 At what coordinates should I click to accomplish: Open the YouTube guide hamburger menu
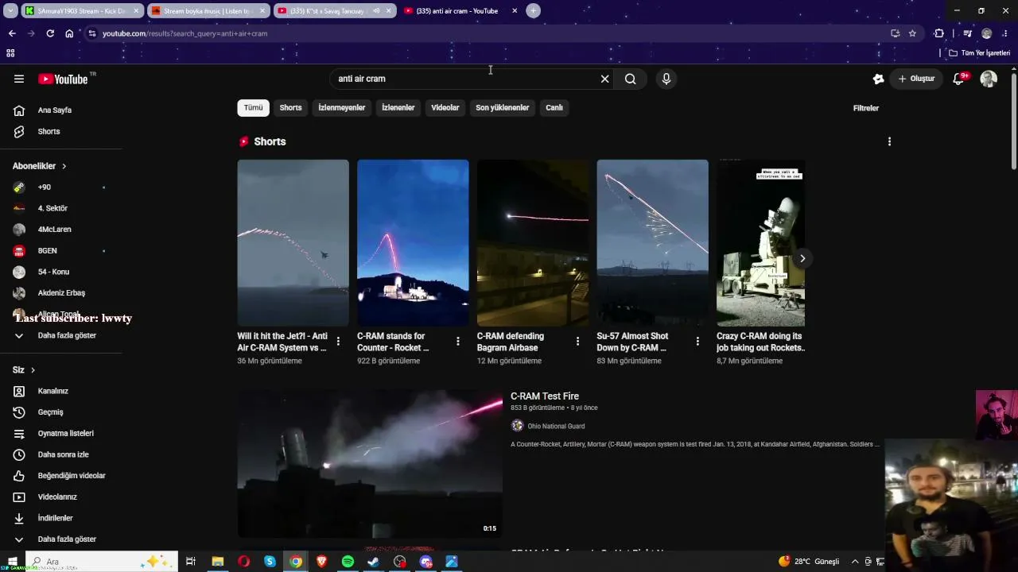pos(19,79)
